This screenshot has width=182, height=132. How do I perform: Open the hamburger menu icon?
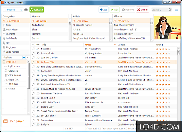(x=176, y=10)
